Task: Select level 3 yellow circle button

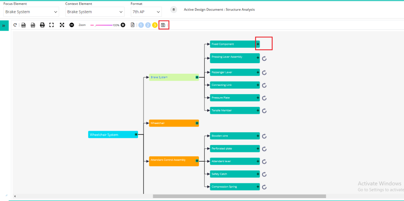Action: point(154,25)
